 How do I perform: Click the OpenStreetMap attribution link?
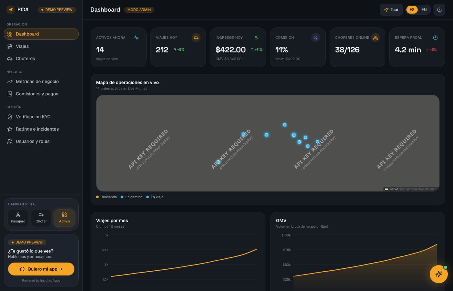click(x=414, y=189)
